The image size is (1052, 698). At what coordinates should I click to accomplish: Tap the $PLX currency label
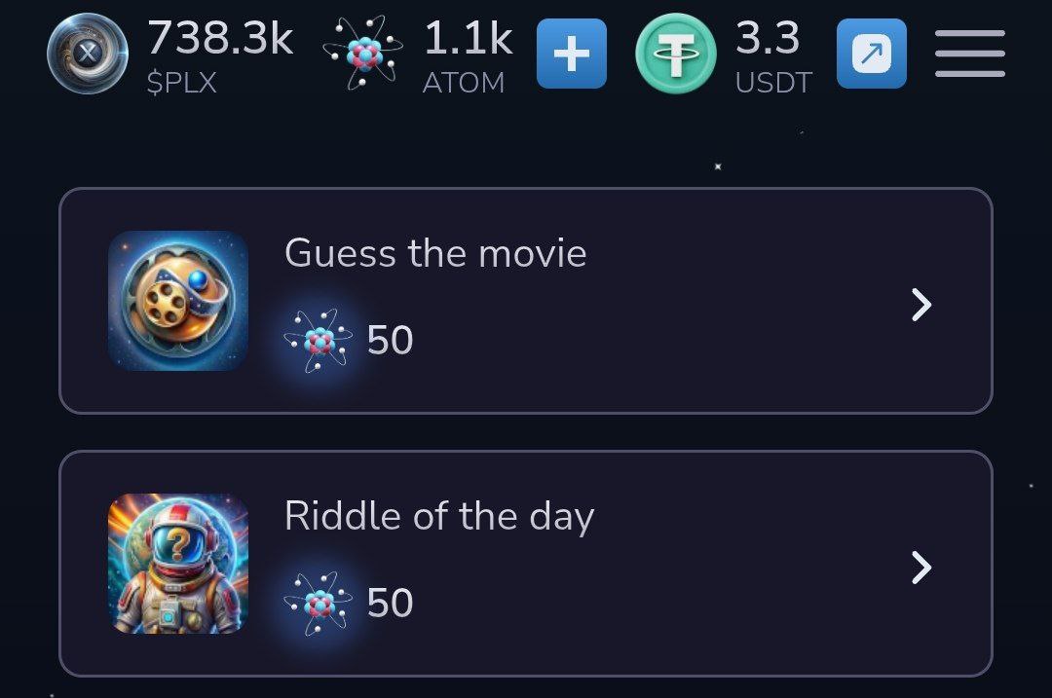click(x=182, y=83)
